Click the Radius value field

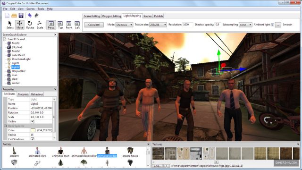[41, 135]
